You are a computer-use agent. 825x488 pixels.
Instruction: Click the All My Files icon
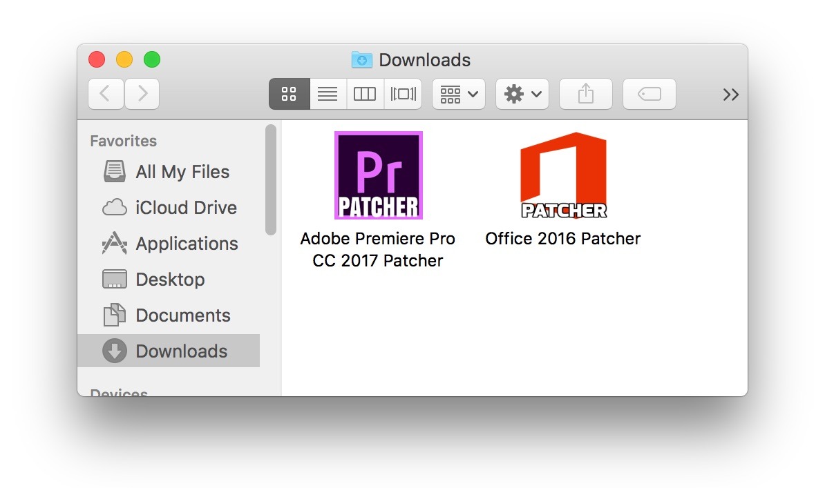click(114, 171)
